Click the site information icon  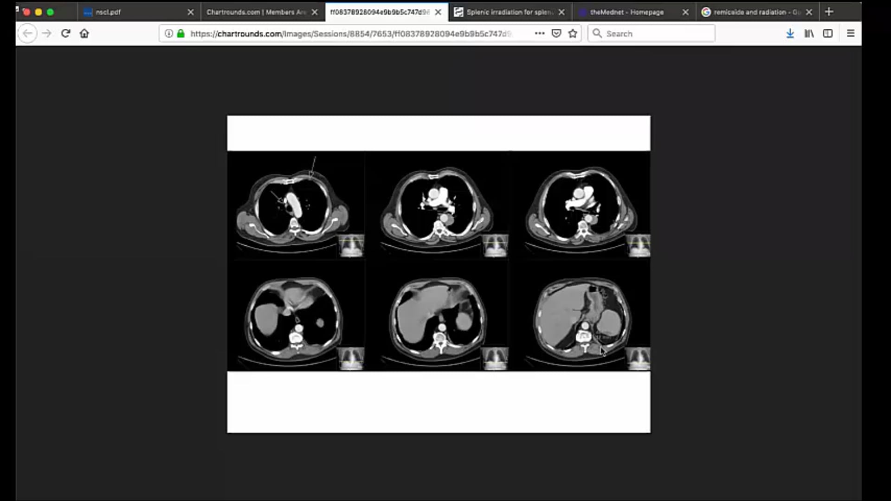168,33
